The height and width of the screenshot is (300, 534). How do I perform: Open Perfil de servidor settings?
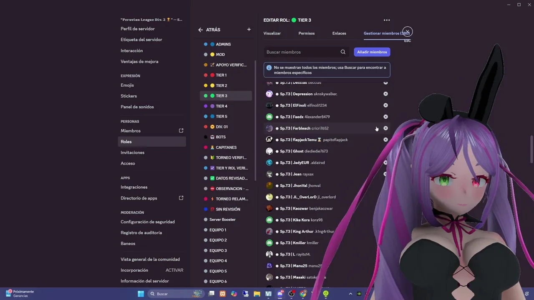tap(152, 29)
